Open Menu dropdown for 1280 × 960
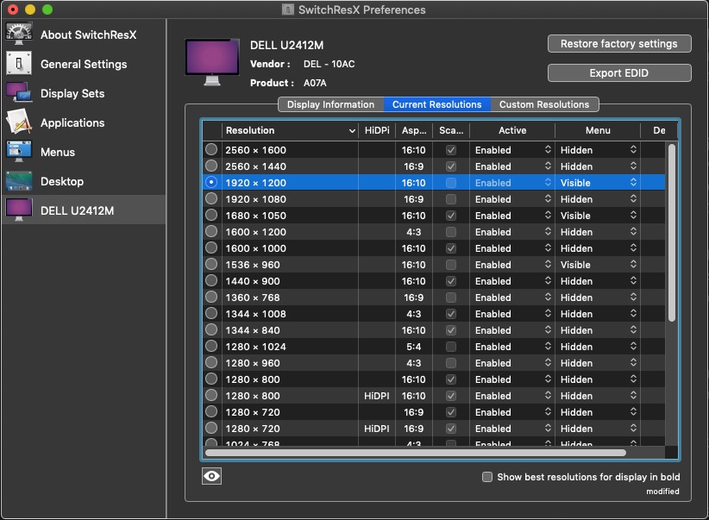This screenshot has height=520, width=709. click(598, 363)
